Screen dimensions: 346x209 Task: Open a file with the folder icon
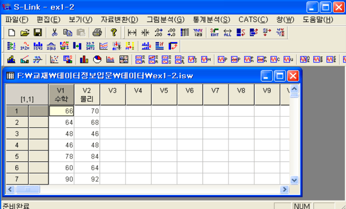click(x=24, y=32)
